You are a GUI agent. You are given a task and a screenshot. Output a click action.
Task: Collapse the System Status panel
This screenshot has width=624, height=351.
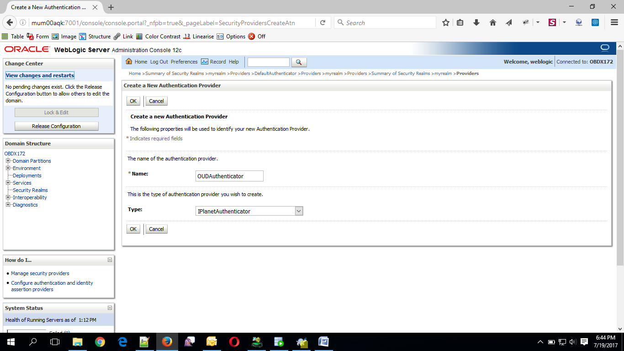coord(110,308)
